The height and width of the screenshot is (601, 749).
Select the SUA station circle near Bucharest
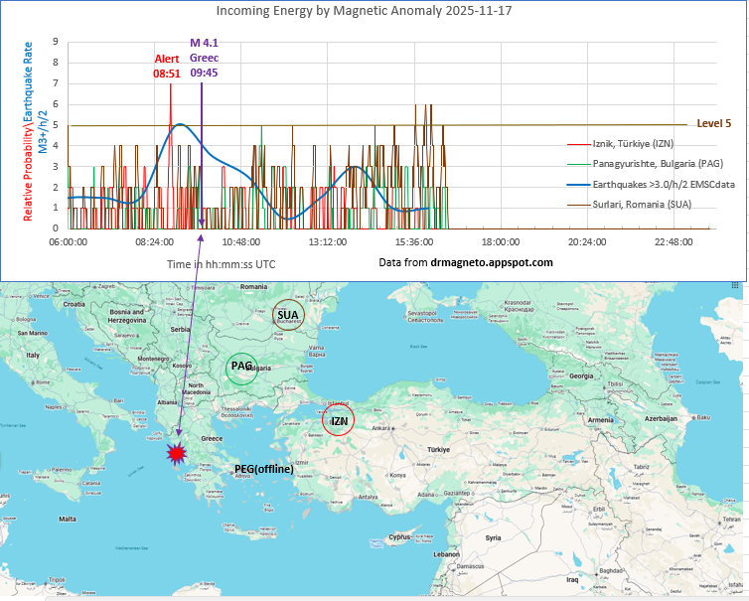tap(289, 314)
